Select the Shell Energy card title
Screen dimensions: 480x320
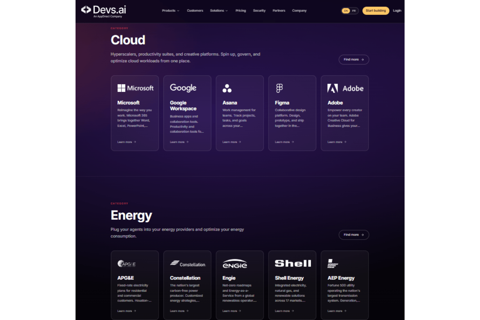coord(289,278)
